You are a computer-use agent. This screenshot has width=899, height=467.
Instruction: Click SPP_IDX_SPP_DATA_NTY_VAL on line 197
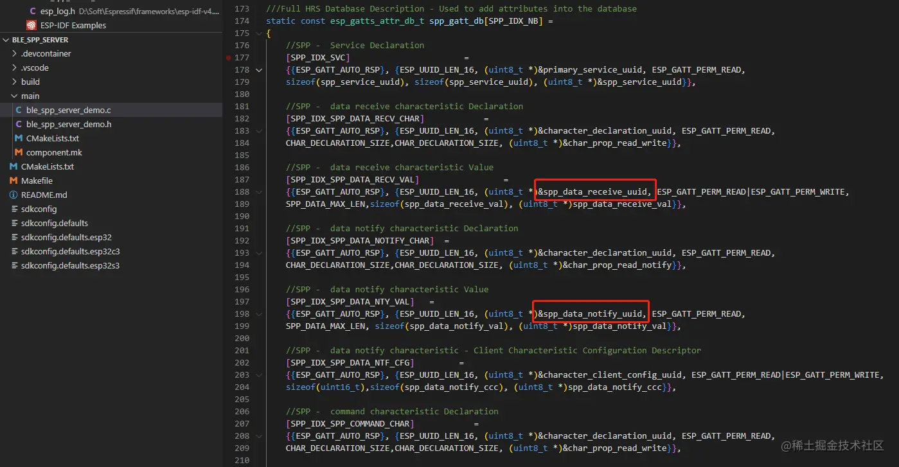coord(350,302)
